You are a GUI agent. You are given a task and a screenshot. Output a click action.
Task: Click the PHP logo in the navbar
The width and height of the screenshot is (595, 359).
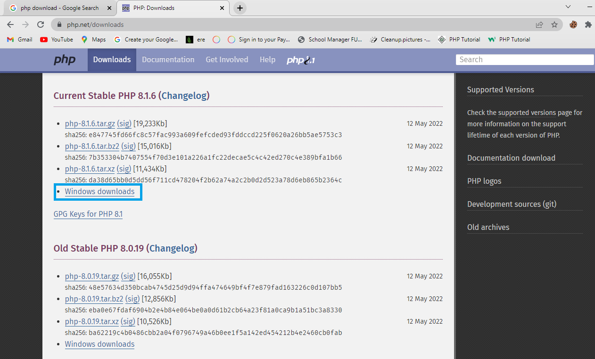65,60
